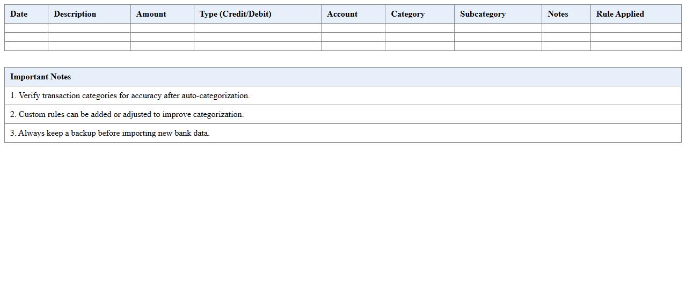This screenshot has width=686, height=295.
Task: Click the Rule Applied column header
Action: tap(636, 14)
